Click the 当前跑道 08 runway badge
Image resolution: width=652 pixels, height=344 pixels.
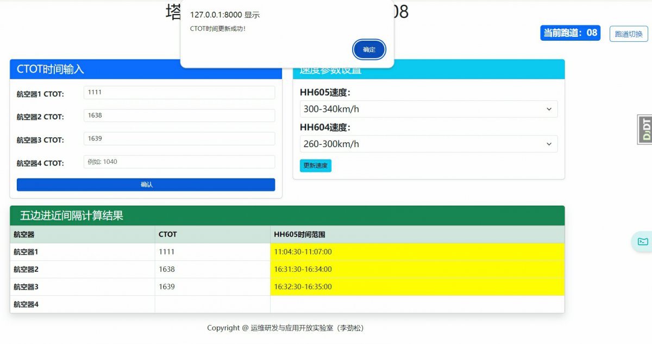tap(570, 33)
